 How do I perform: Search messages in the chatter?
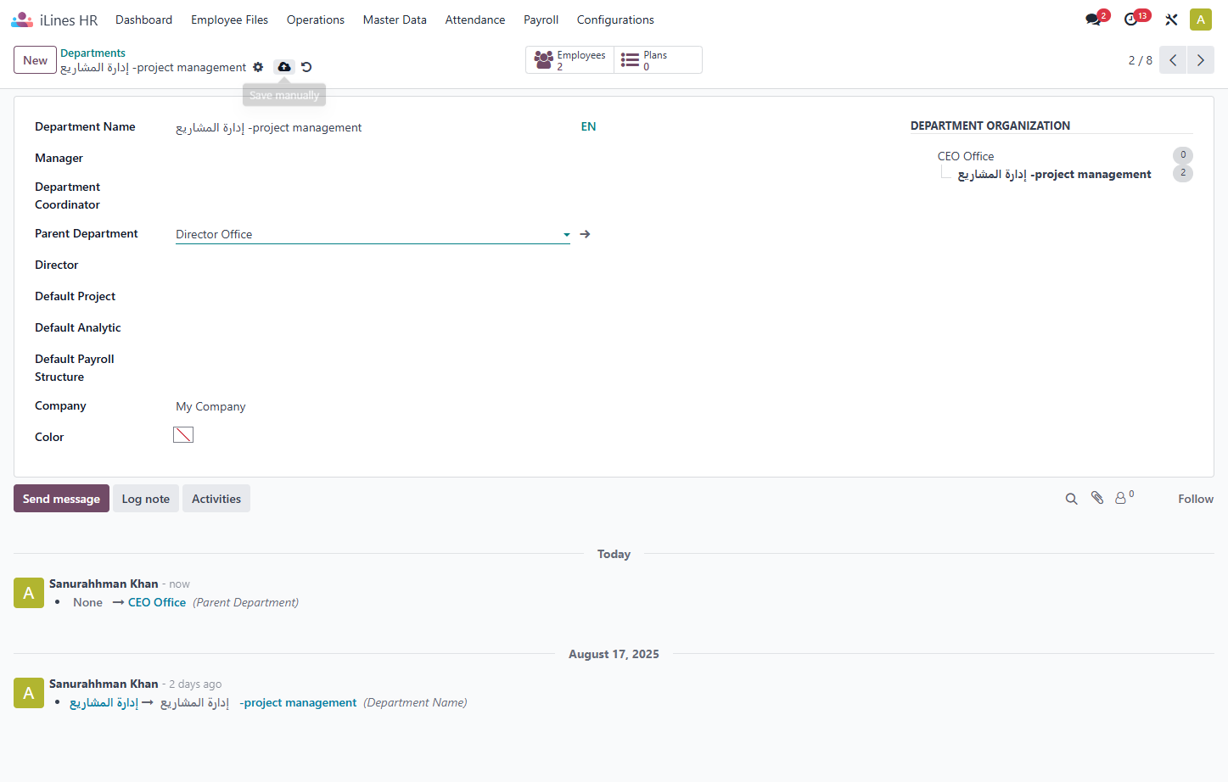coord(1072,499)
